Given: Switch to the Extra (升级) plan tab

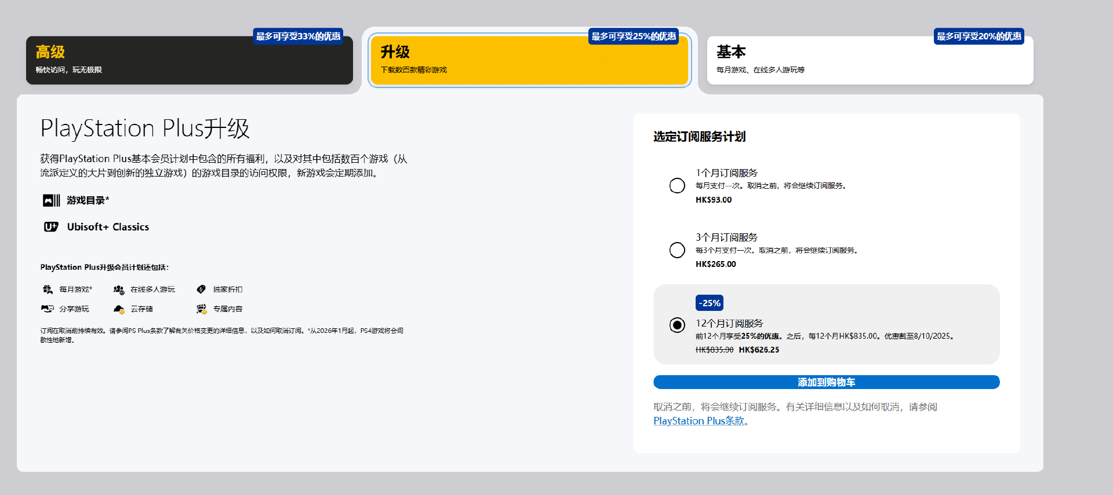Looking at the screenshot, I should (x=529, y=61).
